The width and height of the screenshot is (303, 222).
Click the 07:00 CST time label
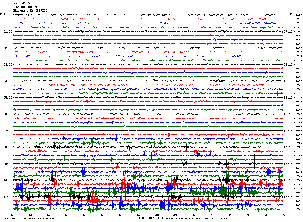pyautogui.click(x=8, y=131)
